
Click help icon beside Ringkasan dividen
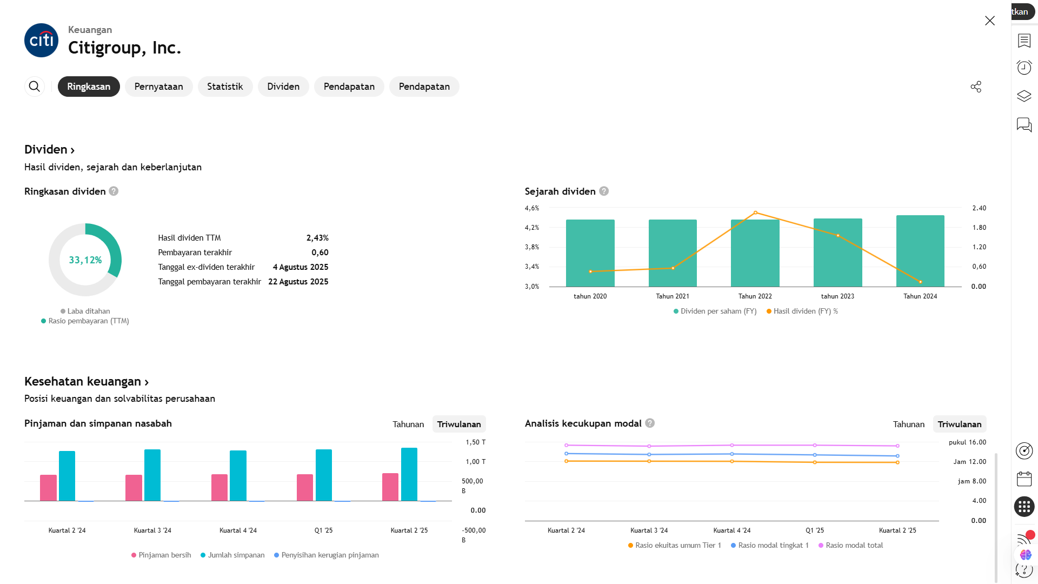coord(114,191)
